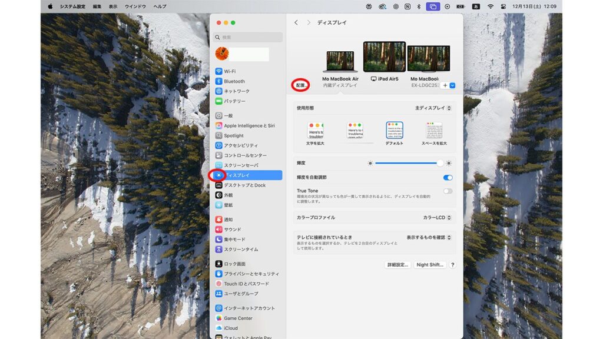The image size is (603, 339).
Task: Open Spotlight settings in sidebar
Action: tap(233, 135)
